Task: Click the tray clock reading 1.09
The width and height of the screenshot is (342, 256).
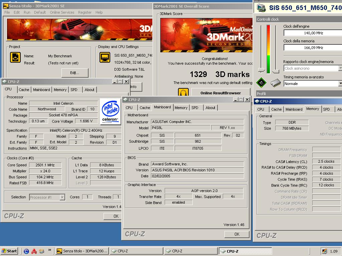Action: tap(334, 251)
